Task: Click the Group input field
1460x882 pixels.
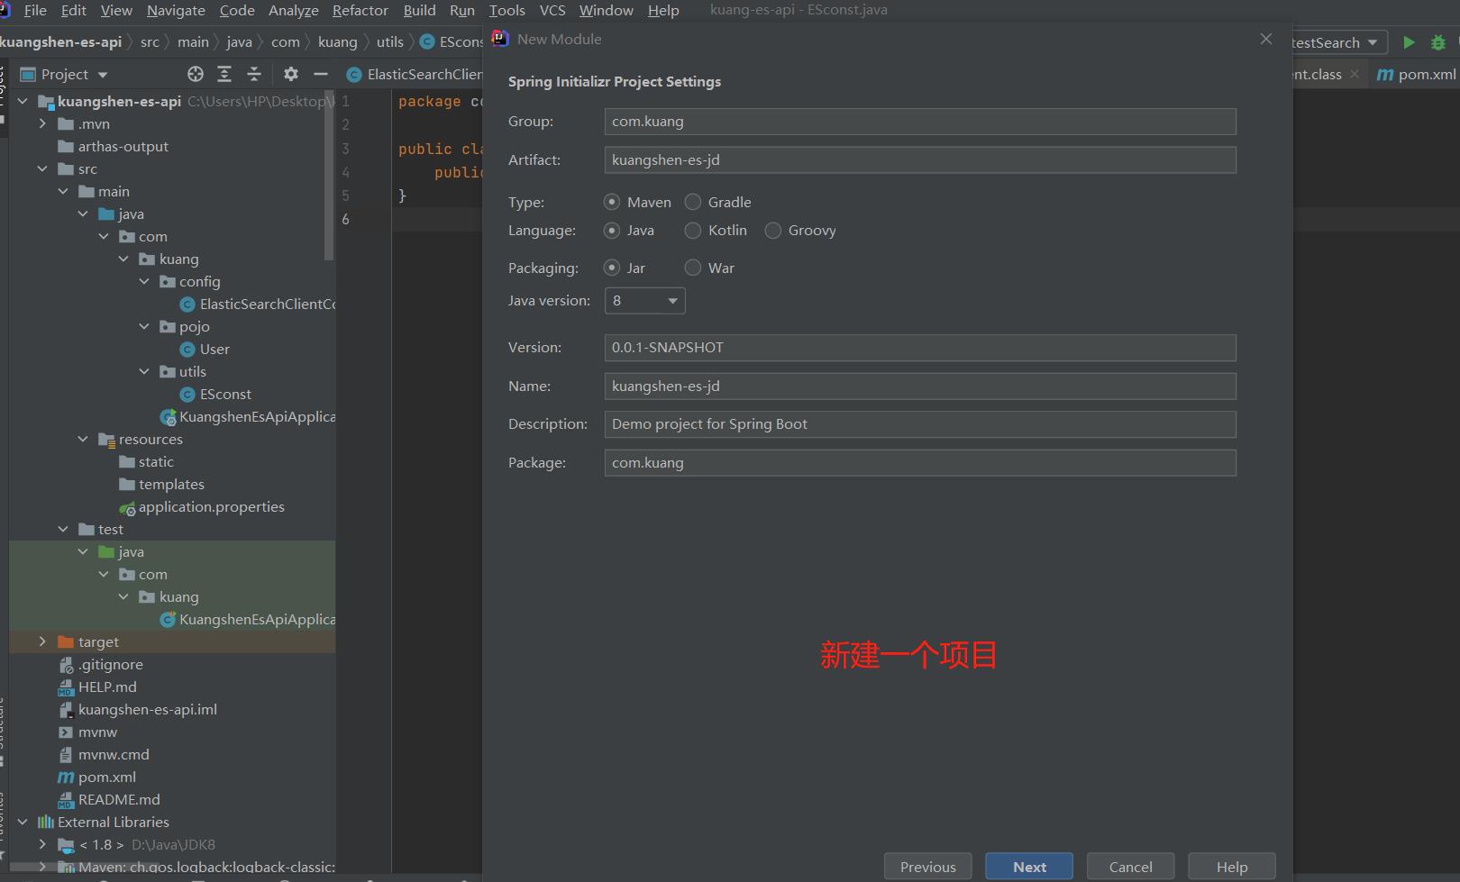Action: tap(920, 122)
